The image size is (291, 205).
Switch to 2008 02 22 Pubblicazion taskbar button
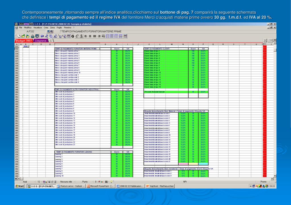coord(130,186)
